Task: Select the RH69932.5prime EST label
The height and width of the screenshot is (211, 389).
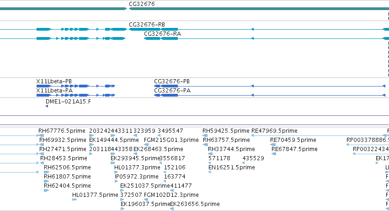Action: pyautogui.click(x=63, y=140)
